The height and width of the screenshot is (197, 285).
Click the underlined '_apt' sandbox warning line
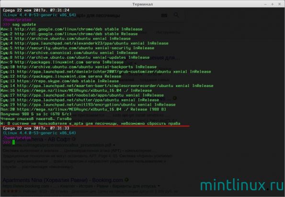91,123
